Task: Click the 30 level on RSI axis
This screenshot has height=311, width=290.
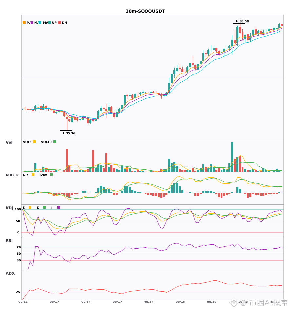Action: click(19, 260)
